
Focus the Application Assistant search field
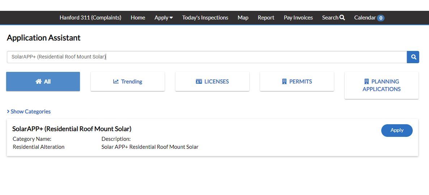coord(207,57)
